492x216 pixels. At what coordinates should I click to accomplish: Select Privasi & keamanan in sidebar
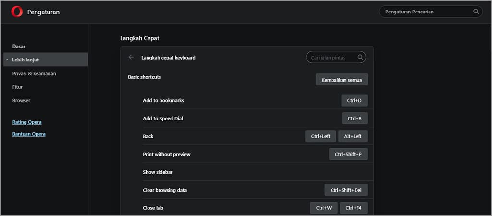coord(34,73)
